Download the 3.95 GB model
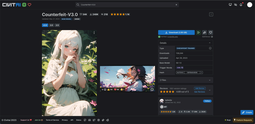The width and height of the screenshot is (255, 124). pyautogui.click(x=176, y=33)
